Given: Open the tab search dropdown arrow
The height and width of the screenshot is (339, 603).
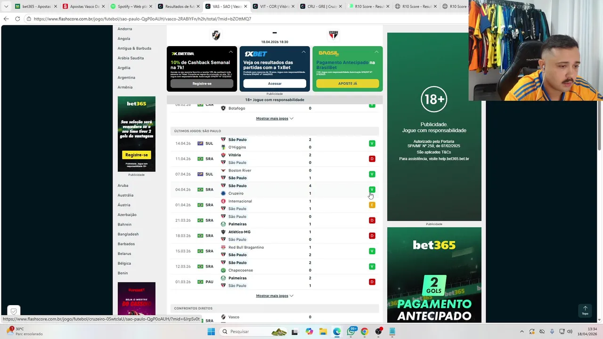Looking at the screenshot, I should point(6,7).
